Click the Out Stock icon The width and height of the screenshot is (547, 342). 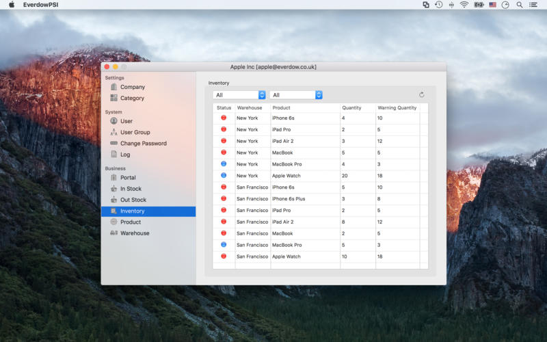coord(114,200)
